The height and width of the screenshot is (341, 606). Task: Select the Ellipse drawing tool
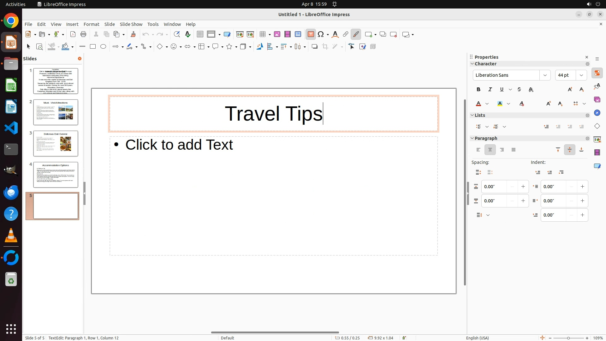pos(103,47)
